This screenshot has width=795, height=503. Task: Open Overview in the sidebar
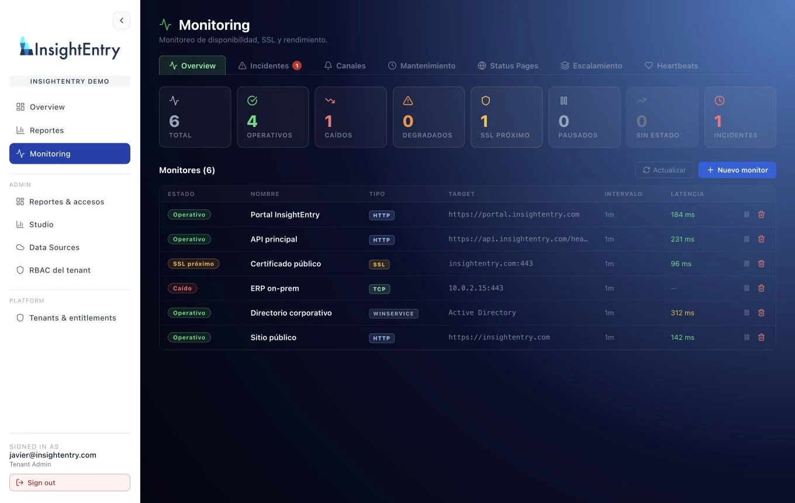tap(70, 107)
